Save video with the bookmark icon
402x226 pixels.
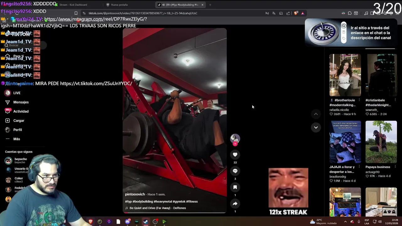(x=235, y=187)
